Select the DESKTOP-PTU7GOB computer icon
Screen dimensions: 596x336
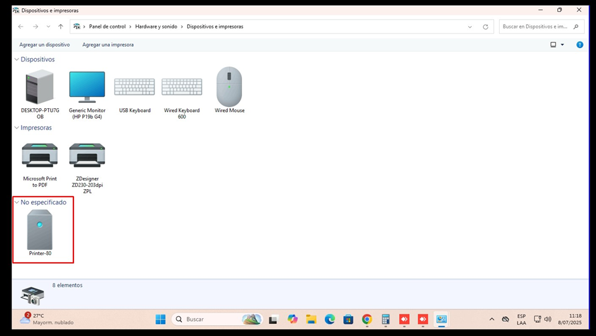[x=39, y=87]
